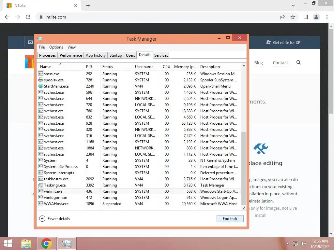This screenshot has height=250, width=334.
Task: Open the network tray icon
Action: (x=296, y=243)
